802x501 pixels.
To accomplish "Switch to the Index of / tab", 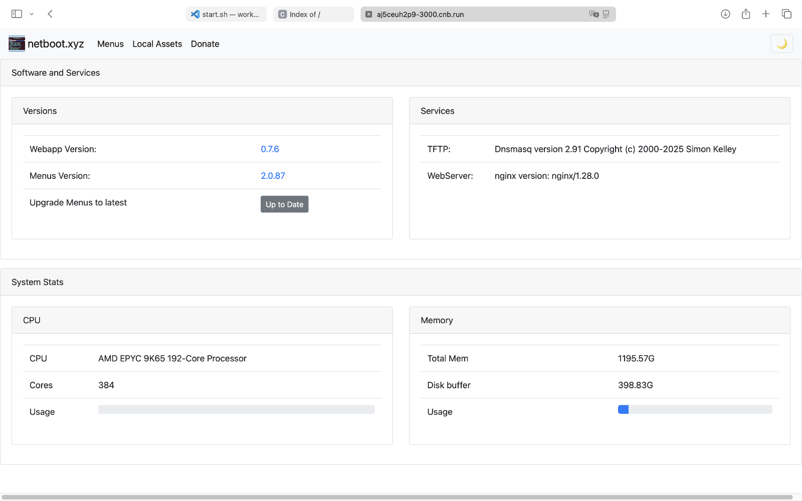I will 313,15.
